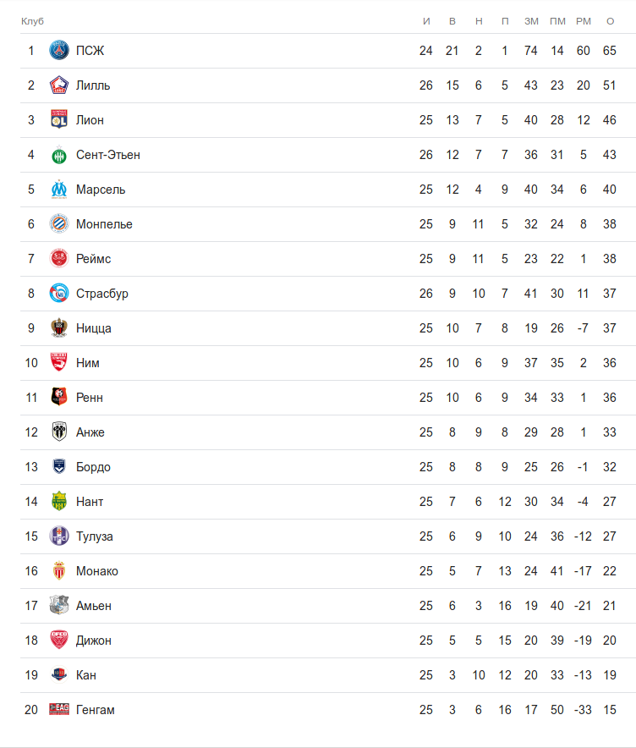Viewport: 636px width, 748px height.
Task: Click the PSG club logo
Action: 58,51
